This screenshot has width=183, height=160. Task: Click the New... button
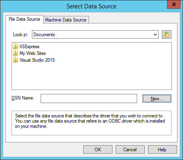click(157, 99)
